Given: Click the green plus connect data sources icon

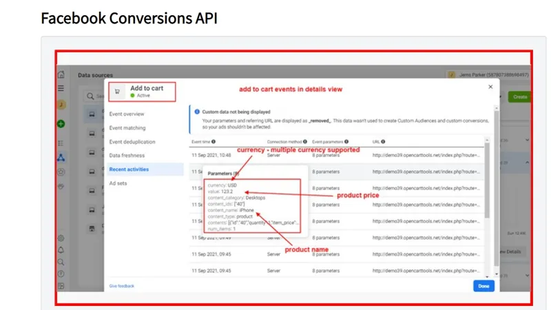Looking at the screenshot, I should pos(61,124).
